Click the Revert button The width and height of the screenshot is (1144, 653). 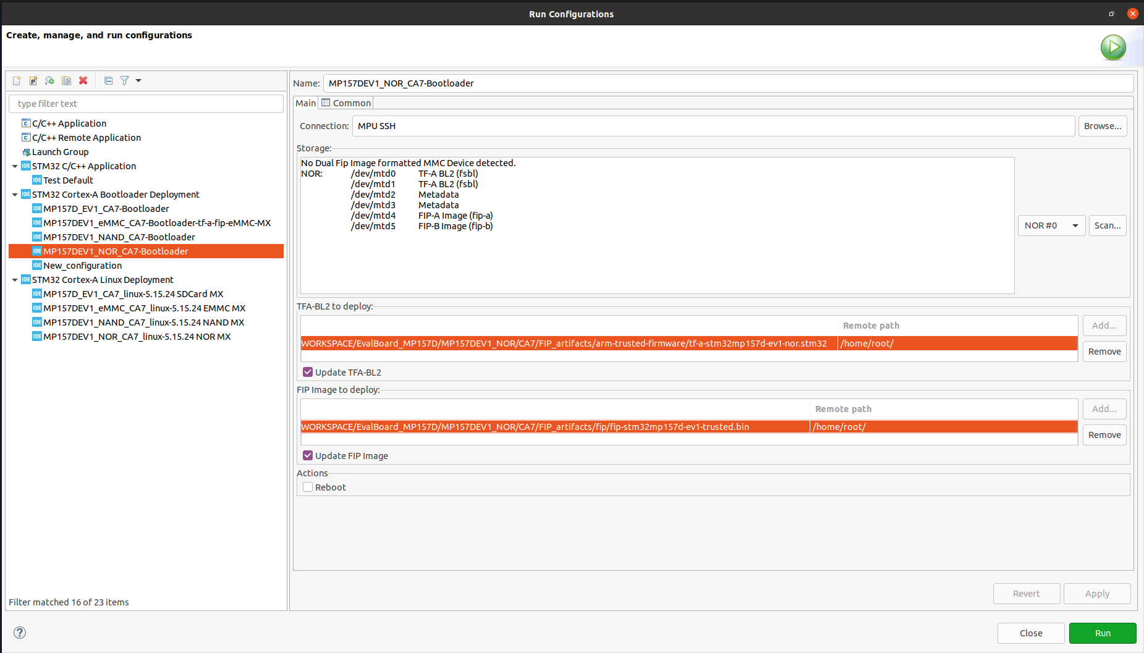point(1027,594)
